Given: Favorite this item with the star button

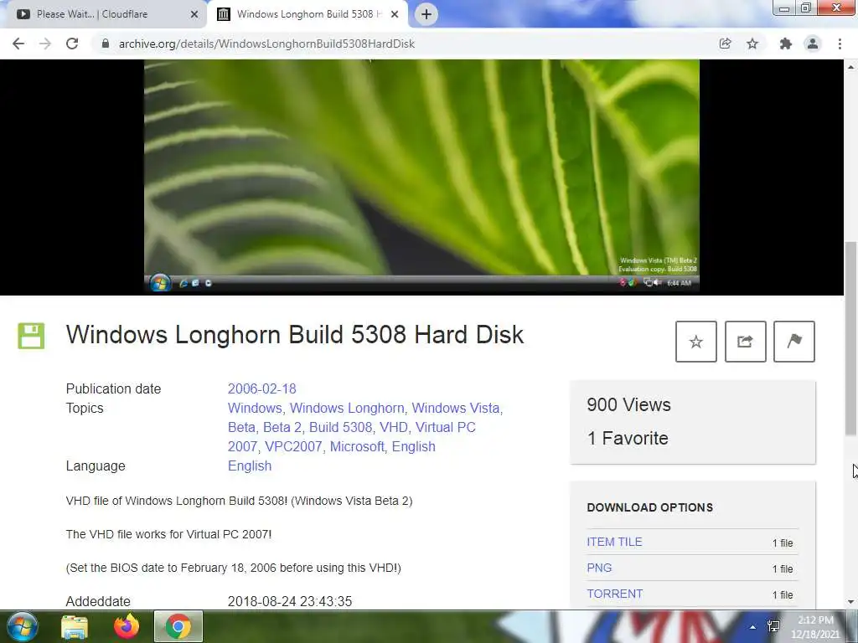Looking at the screenshot, I should (x=696, y=342).
